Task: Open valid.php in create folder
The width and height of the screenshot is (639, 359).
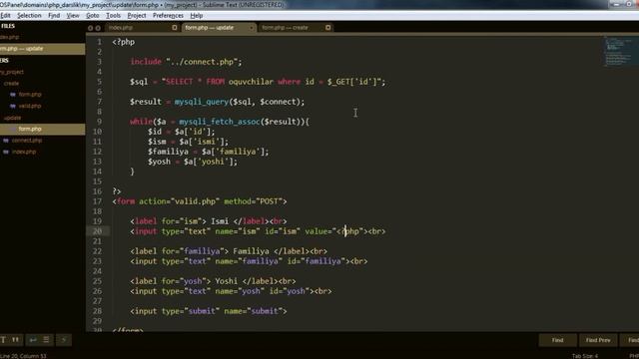Action: (x=30, y=106)
